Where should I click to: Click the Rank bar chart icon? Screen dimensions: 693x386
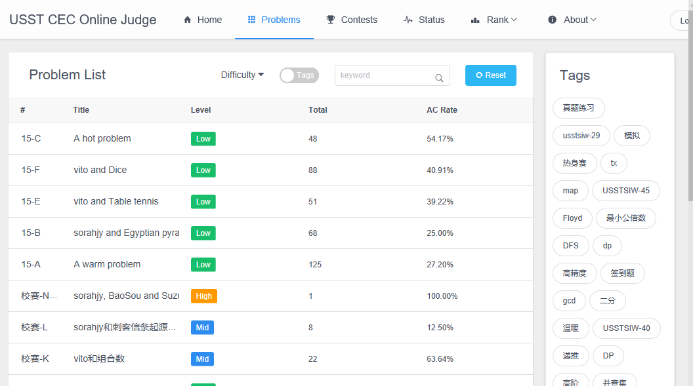[475, 20]
